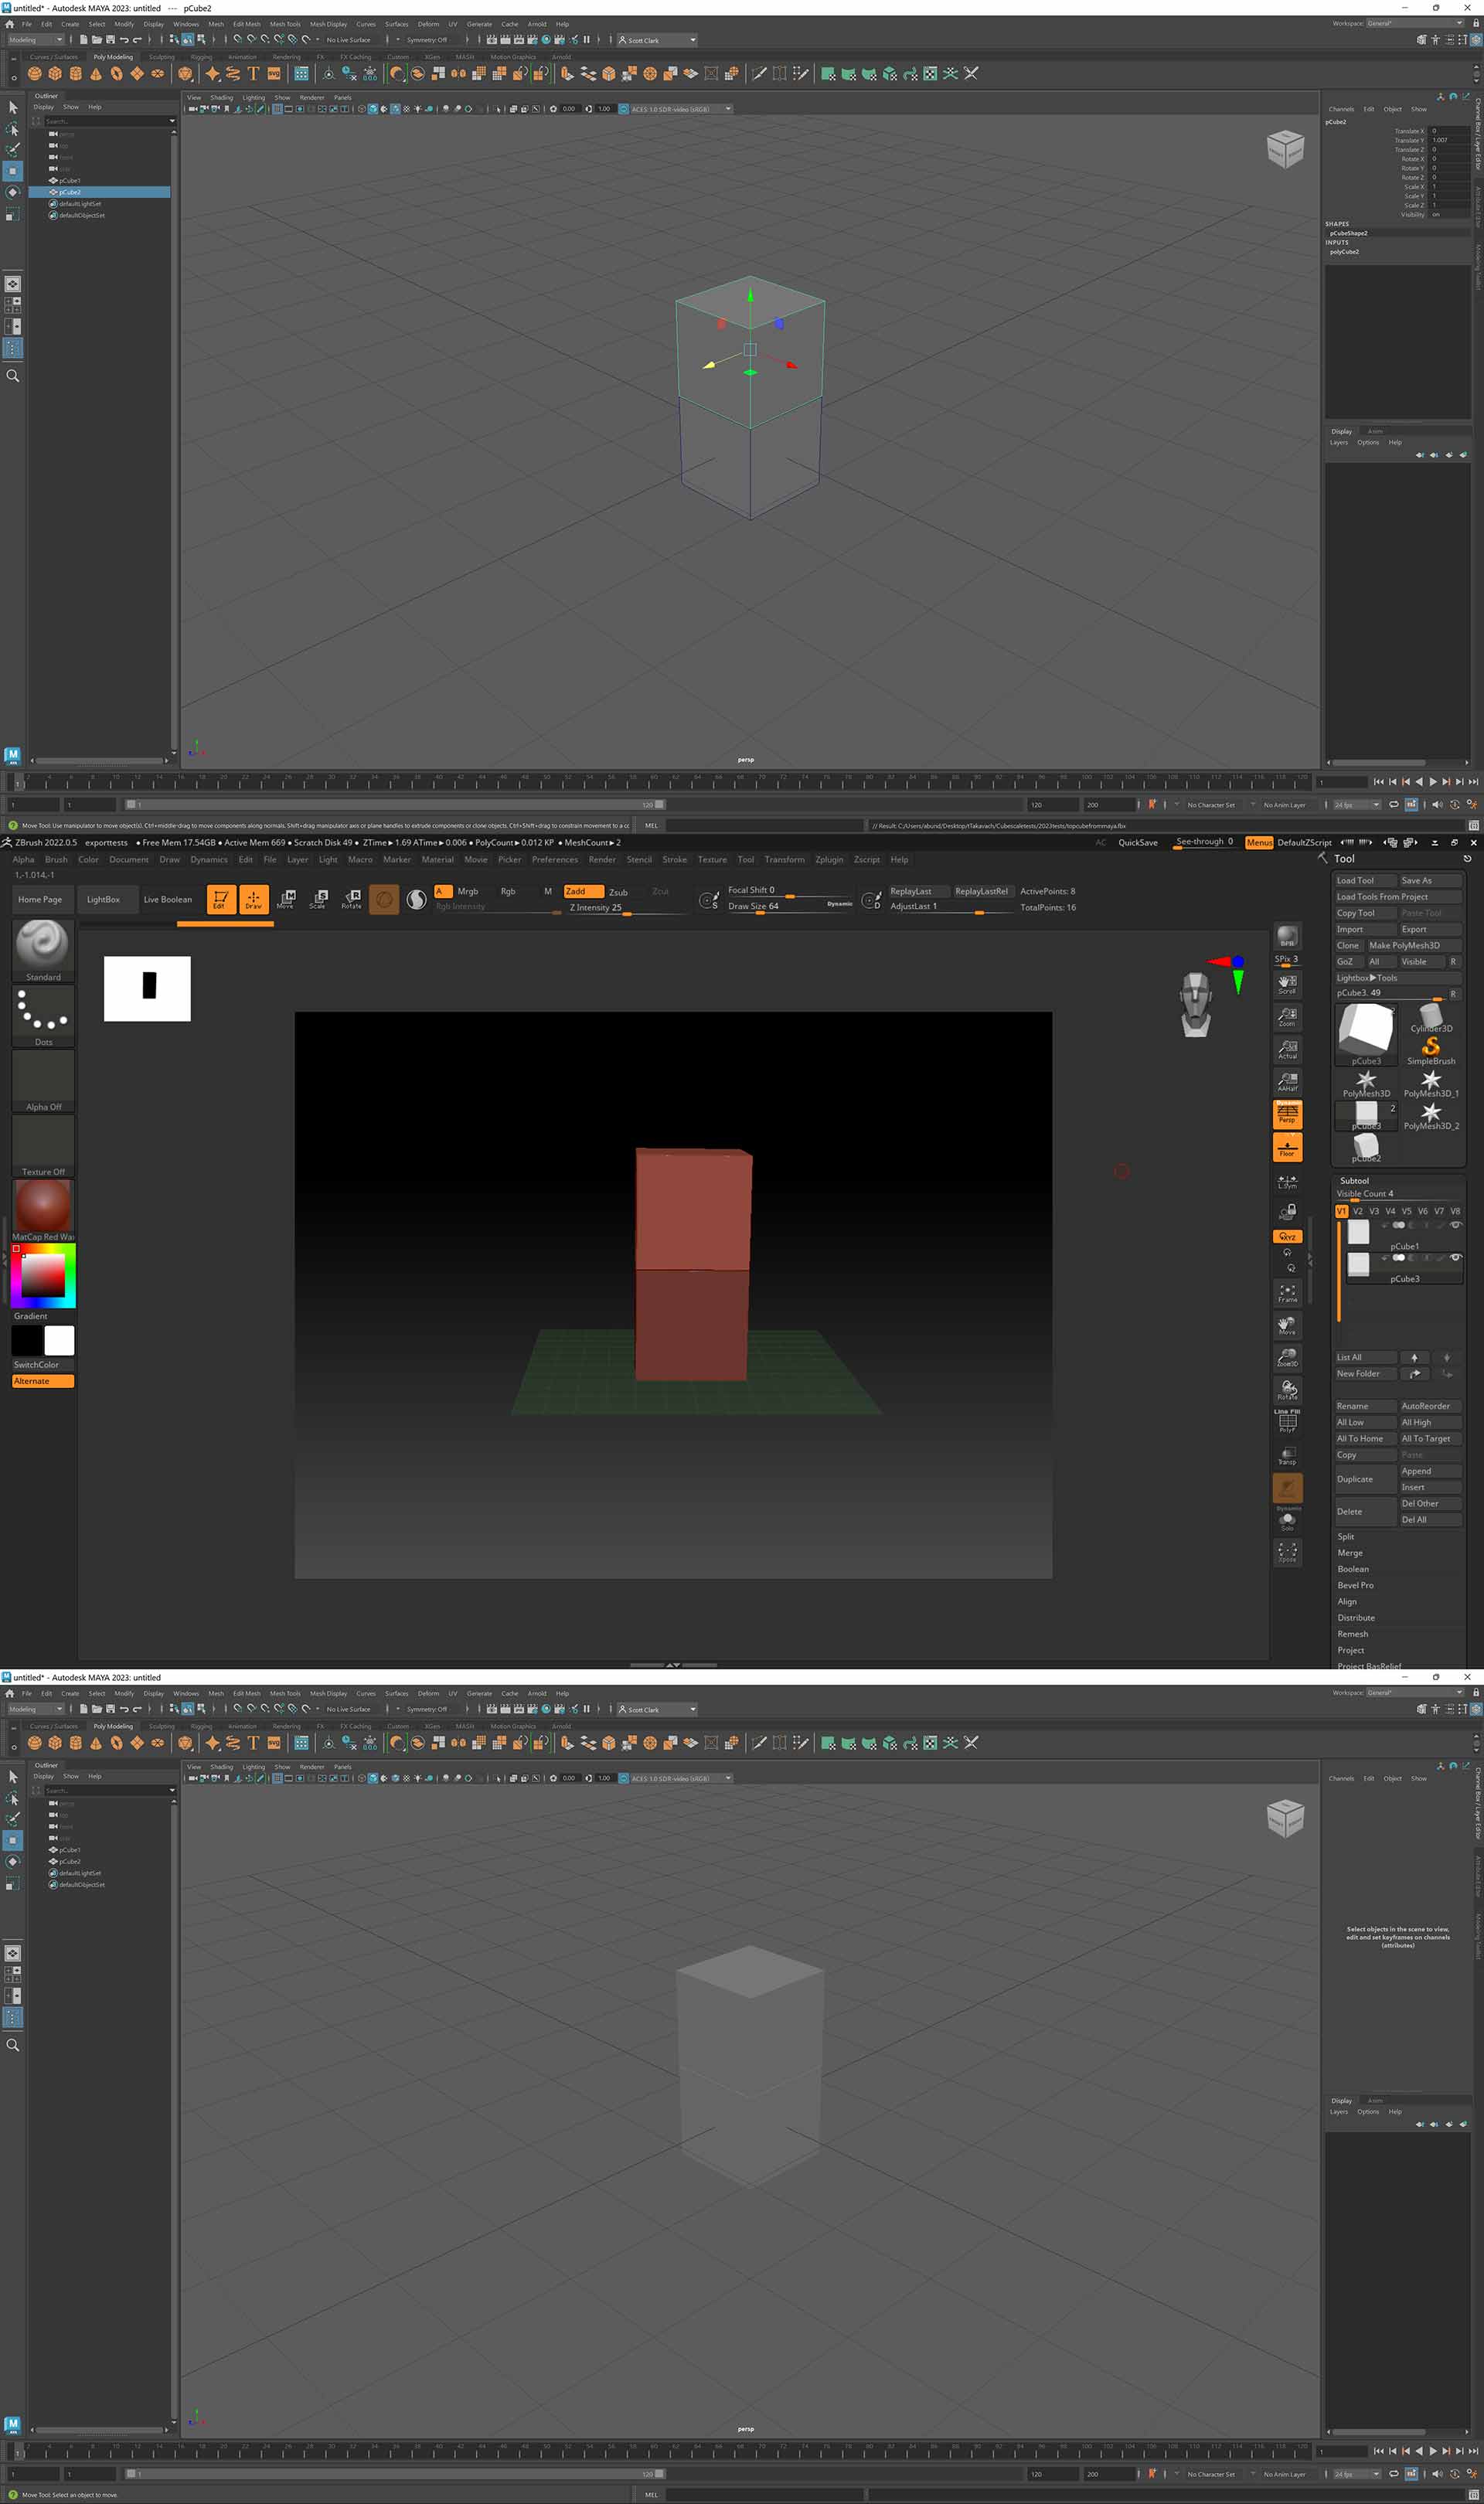The image size is (1484, 2504).
Task: Click the ZBrush Rotate gizmo button
Action: pos(351,899)
